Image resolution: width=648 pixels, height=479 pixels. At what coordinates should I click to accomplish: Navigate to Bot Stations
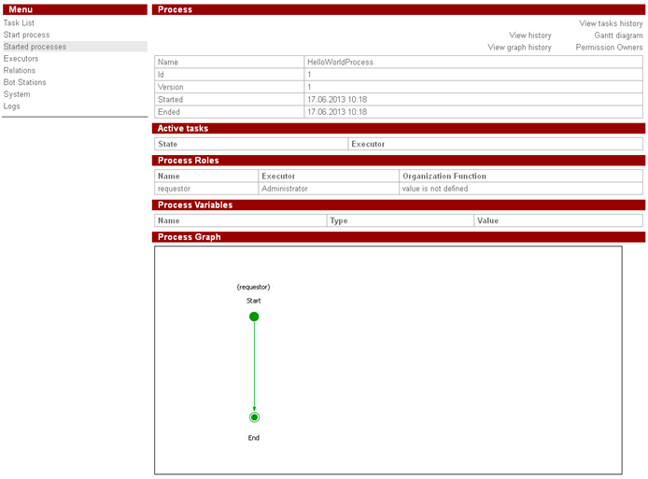[24, 82]
